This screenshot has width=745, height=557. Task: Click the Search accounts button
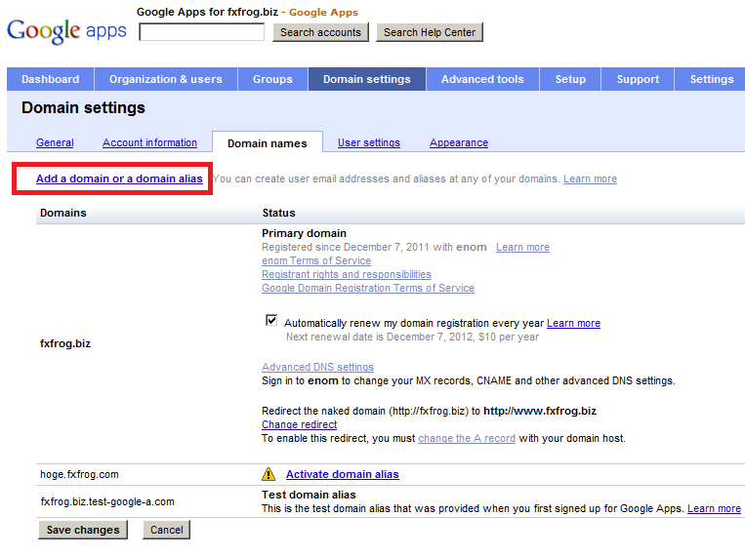point(320,32)
